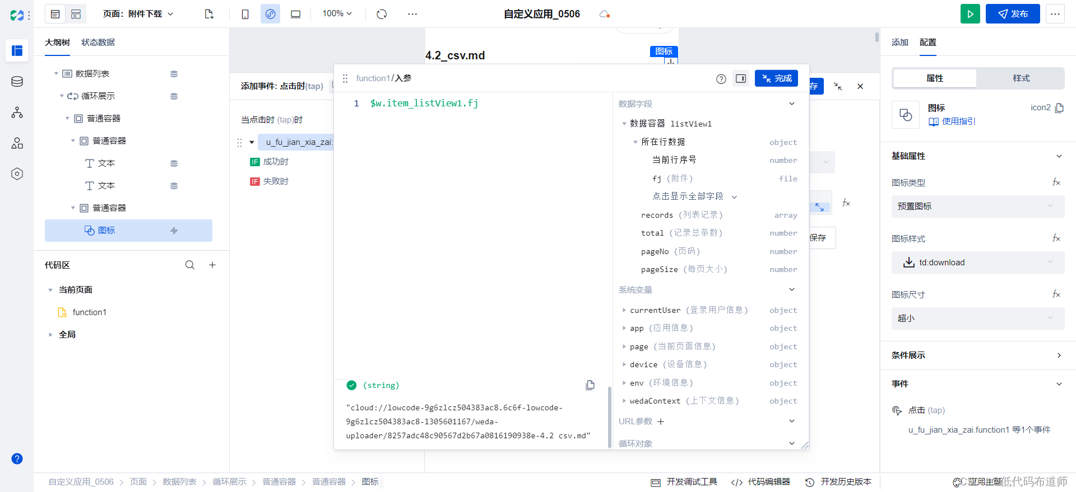Open the data source database sidebar icon
Screen dimensions: 1076x492
tap(17, 82)
